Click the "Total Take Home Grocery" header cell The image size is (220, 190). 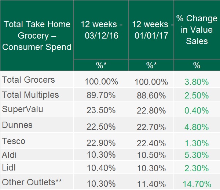37,36
